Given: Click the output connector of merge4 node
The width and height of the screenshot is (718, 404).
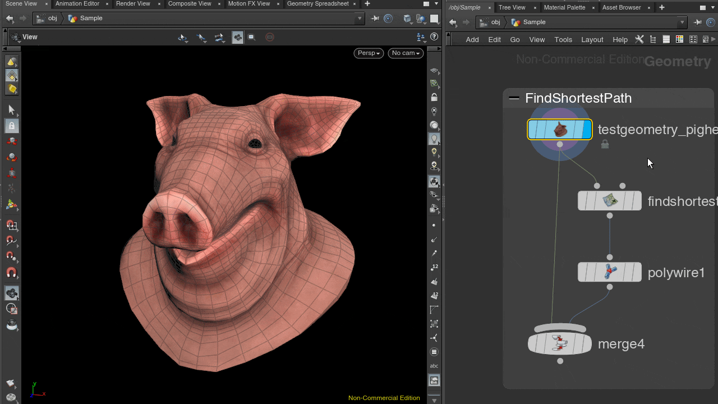Looking at the screenshot, I should pyautogui.click(x=560, y=361).
